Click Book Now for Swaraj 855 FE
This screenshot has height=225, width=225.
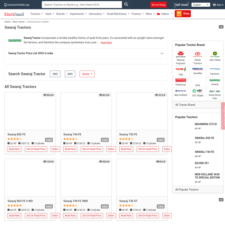(15, 149)
